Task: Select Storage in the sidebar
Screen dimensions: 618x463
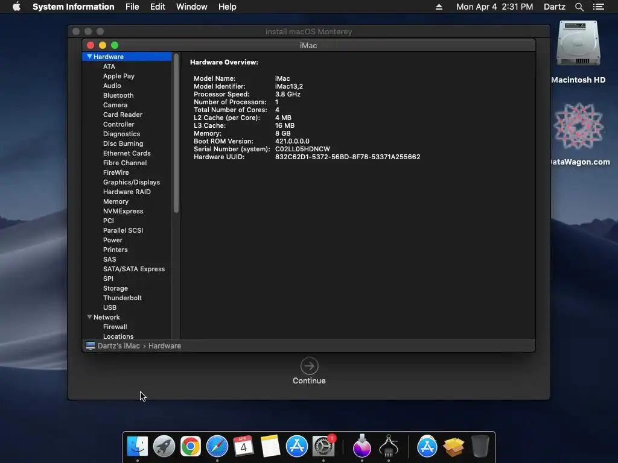Action: click(115, 288)
